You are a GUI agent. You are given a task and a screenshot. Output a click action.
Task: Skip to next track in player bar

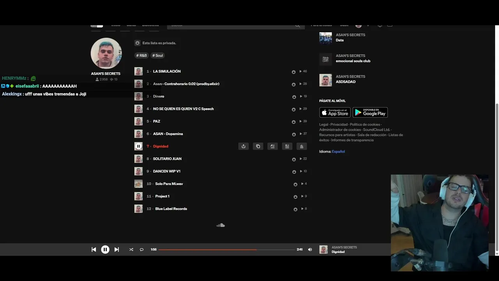click(x=117, y=249)
